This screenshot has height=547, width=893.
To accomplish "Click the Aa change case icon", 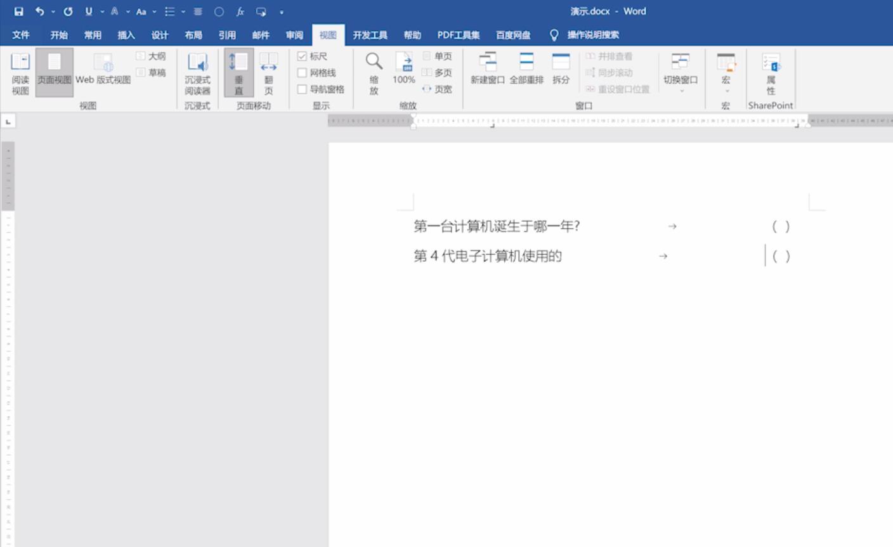I will coord(141,11).
